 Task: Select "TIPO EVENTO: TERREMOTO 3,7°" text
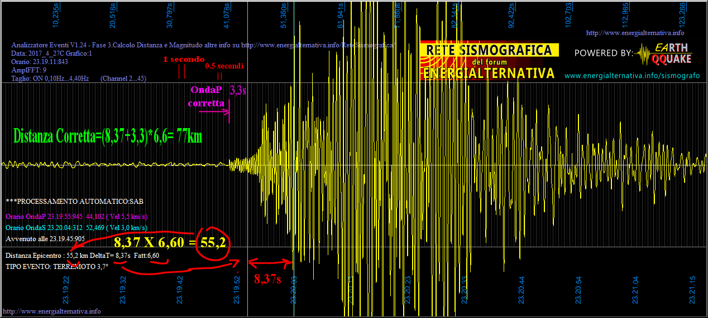pyautogui.click(x=57, y=267)
